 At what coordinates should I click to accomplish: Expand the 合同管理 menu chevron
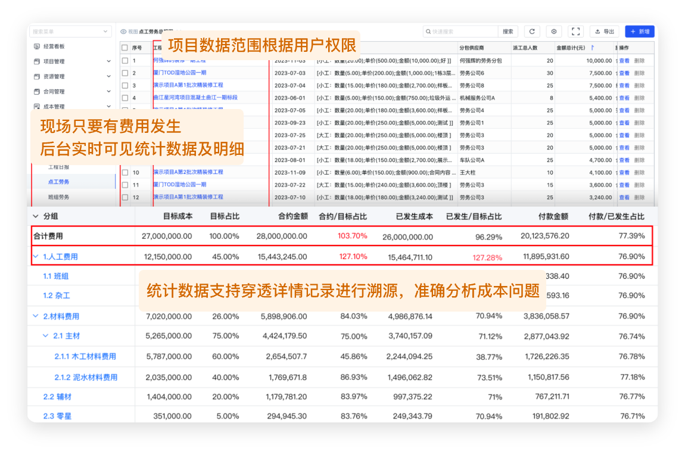coord(108,91)
